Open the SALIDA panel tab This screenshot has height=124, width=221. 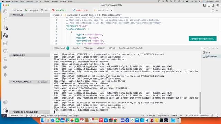click(76, 48)
